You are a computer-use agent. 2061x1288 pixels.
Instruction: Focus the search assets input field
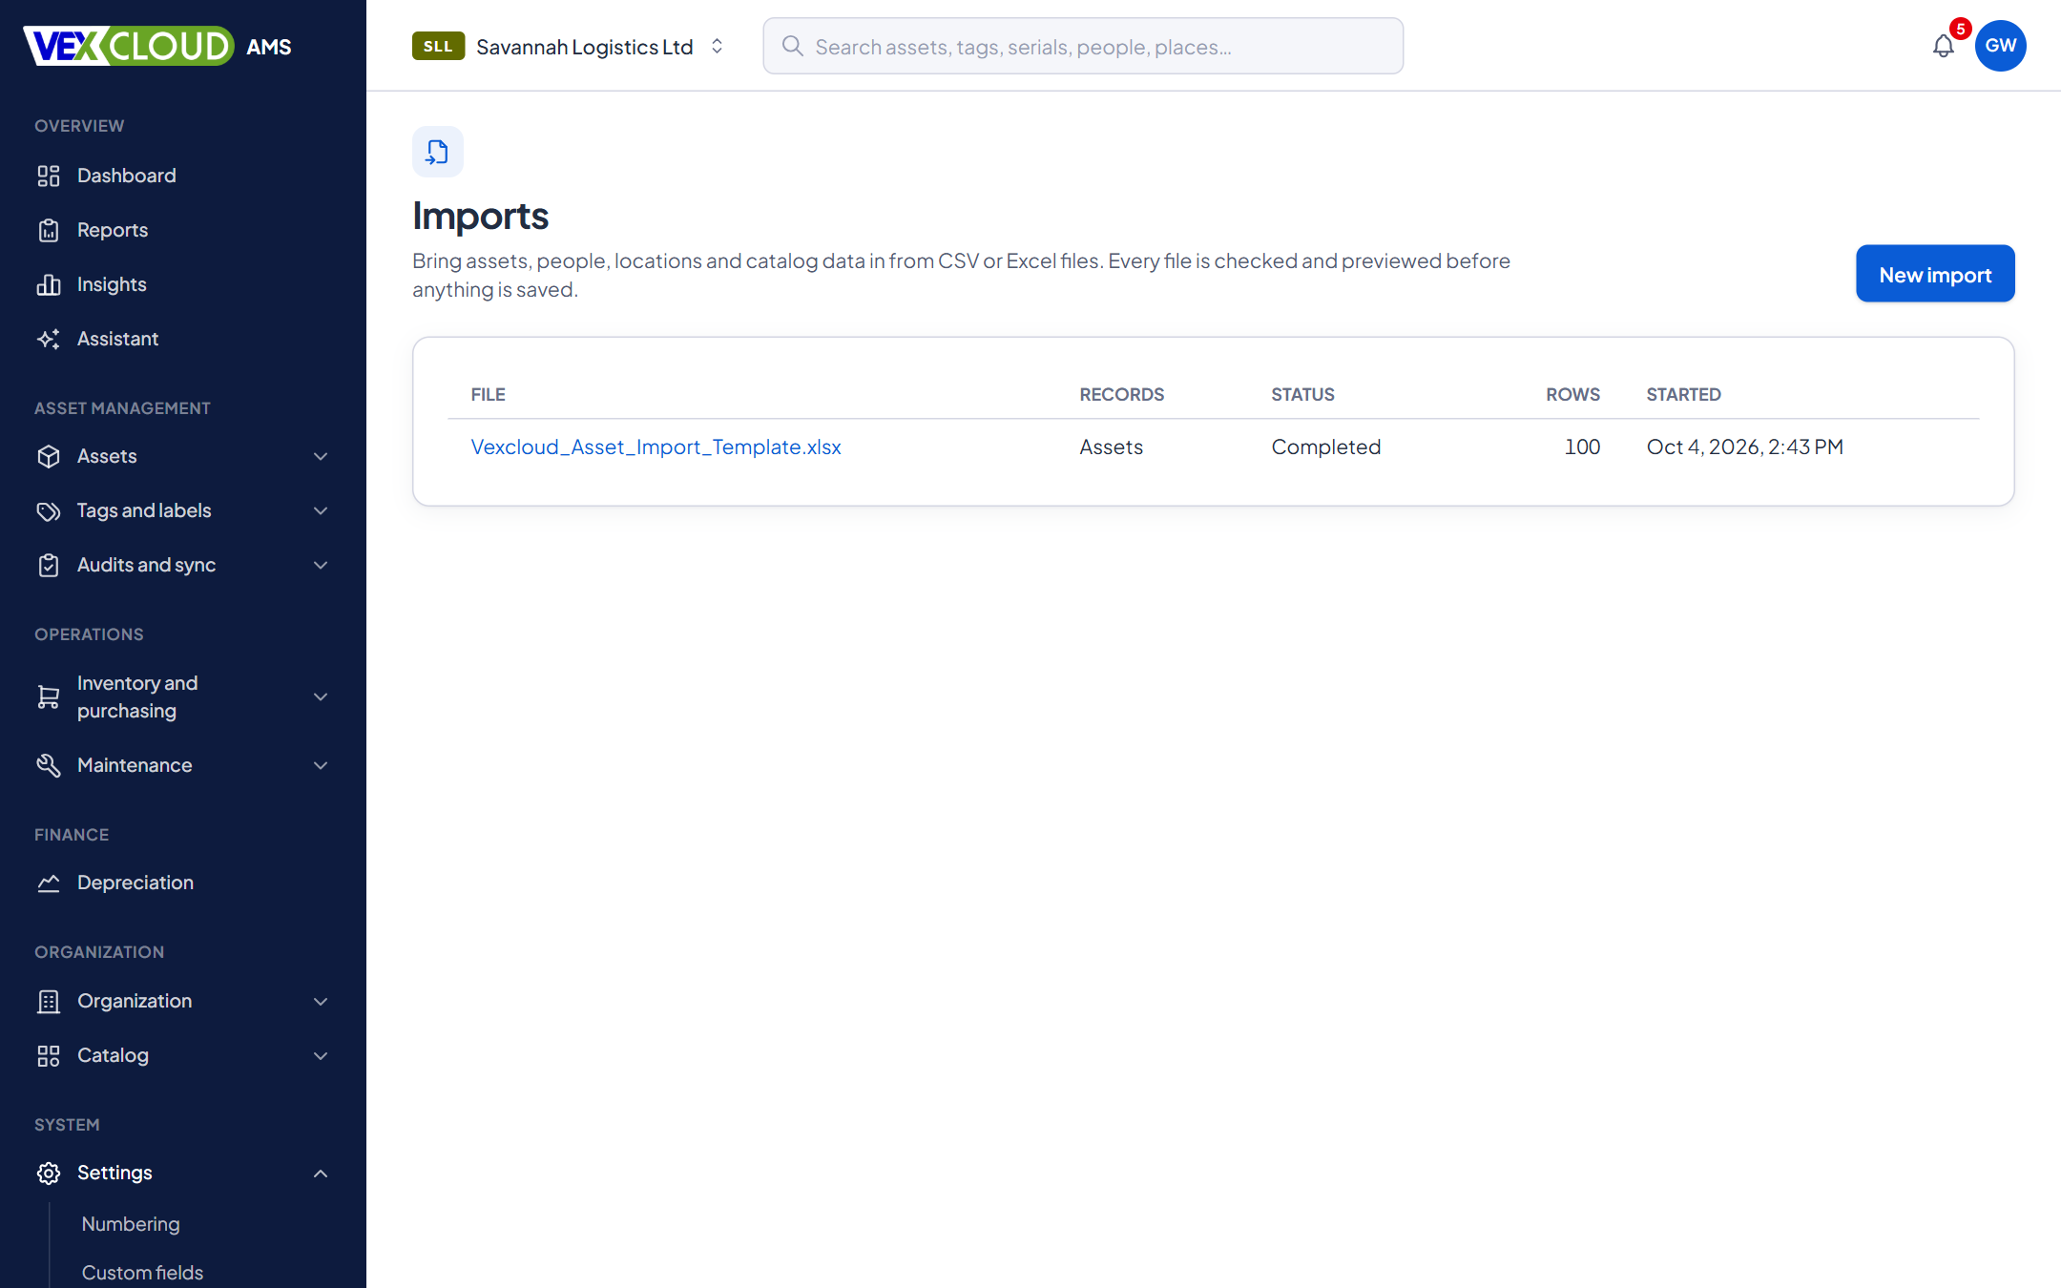(1083, 46)
